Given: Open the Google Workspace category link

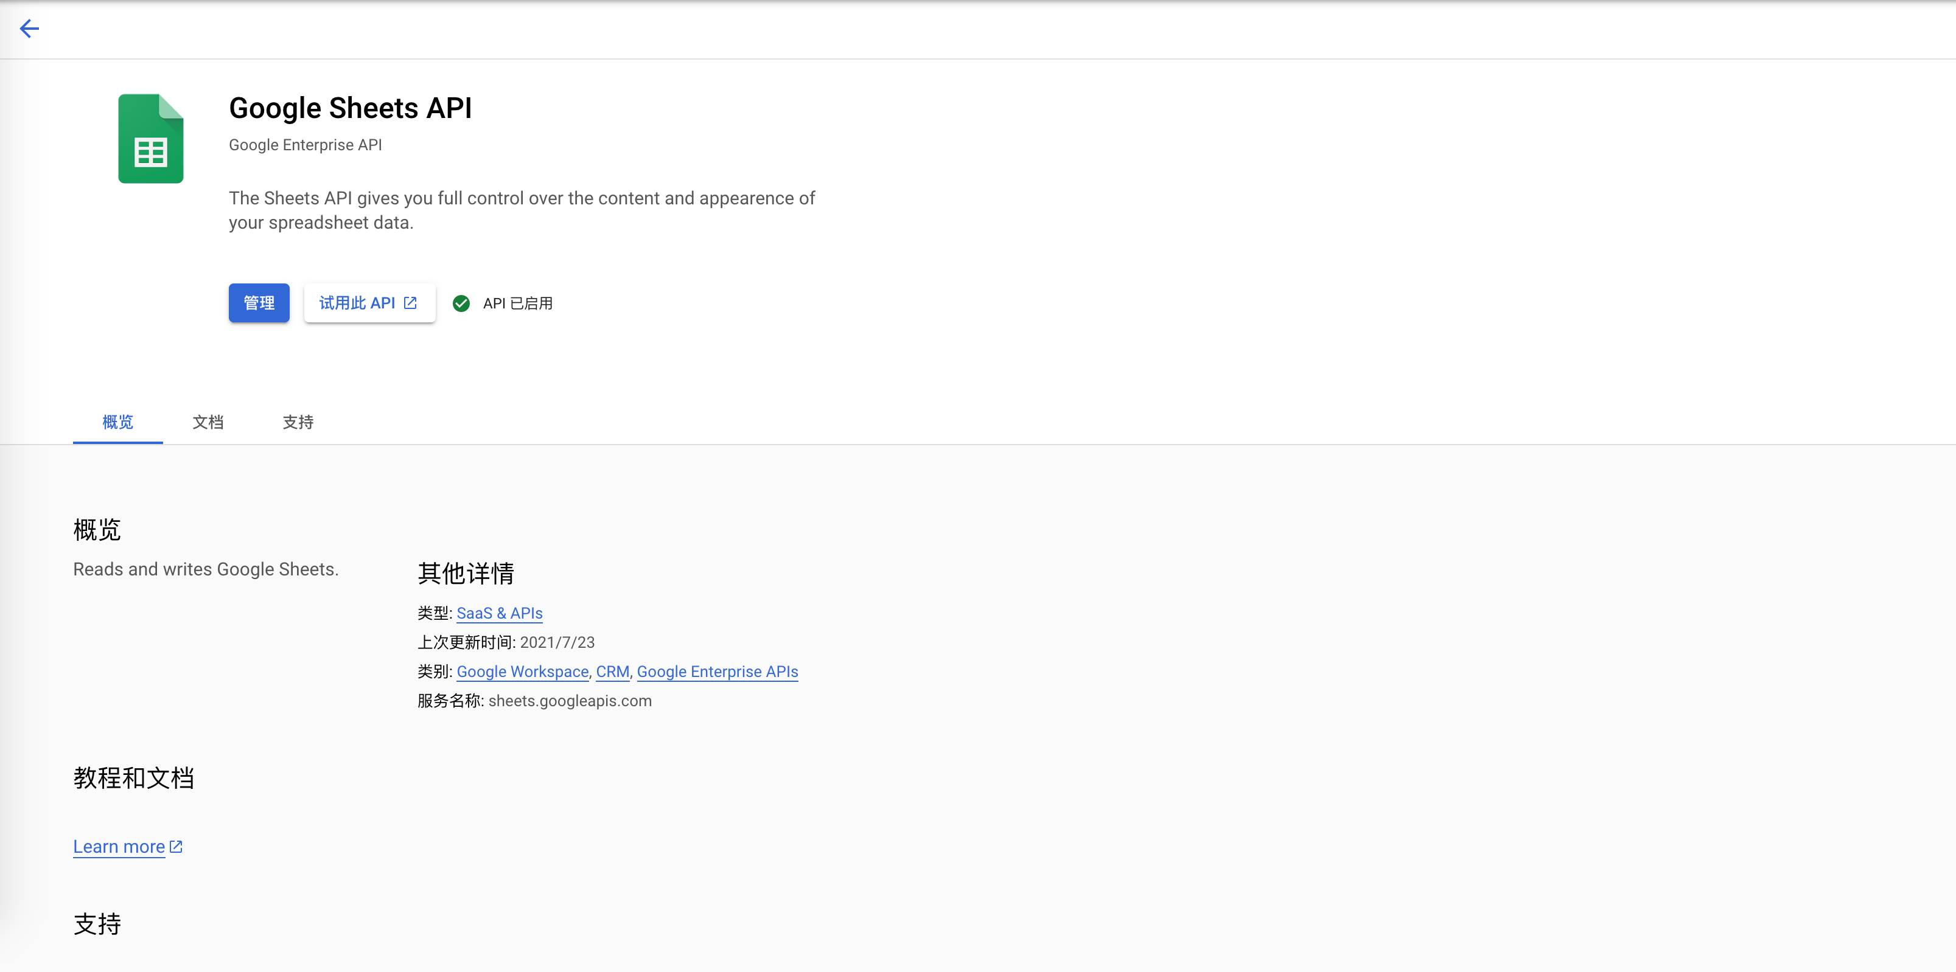Looking at the screenshot, I should coord(522,672).
